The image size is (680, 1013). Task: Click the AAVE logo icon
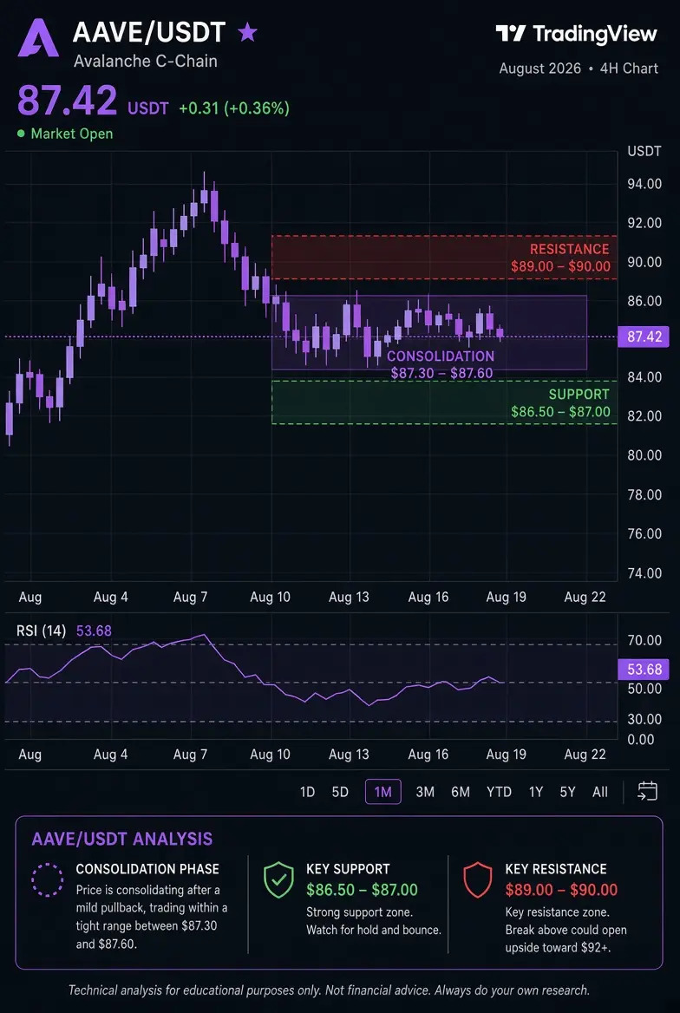[x=38, y=37]
